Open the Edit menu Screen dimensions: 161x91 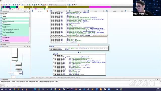point(5,3)
